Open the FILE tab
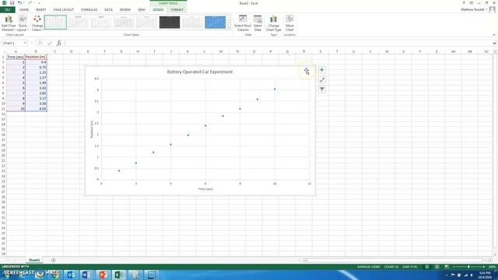This screenshot has height=280, width=498. [x=7, y=10]
